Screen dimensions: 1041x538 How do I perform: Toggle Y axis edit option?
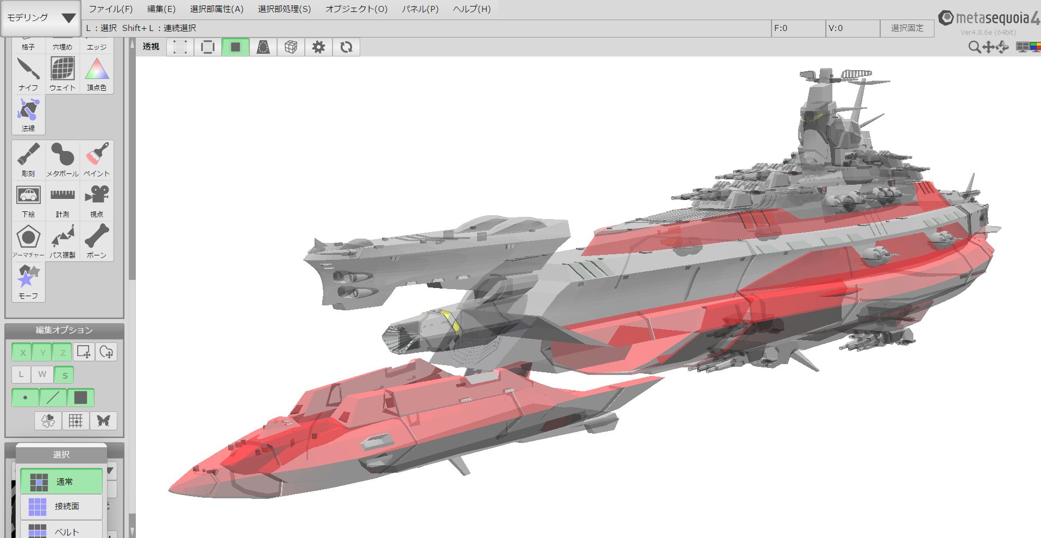click(x=42, y=352)
